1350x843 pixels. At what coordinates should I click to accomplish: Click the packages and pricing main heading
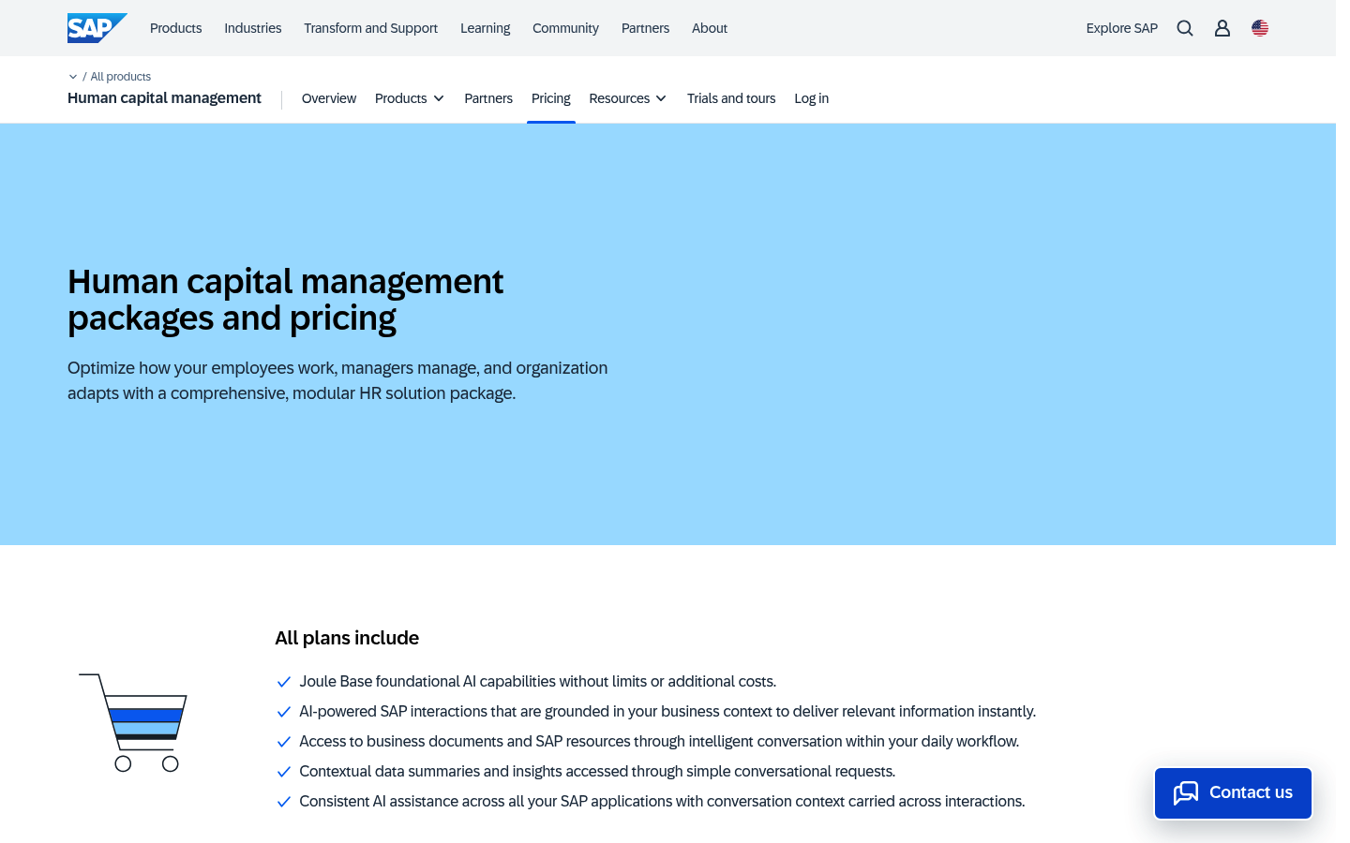[286, 300]
